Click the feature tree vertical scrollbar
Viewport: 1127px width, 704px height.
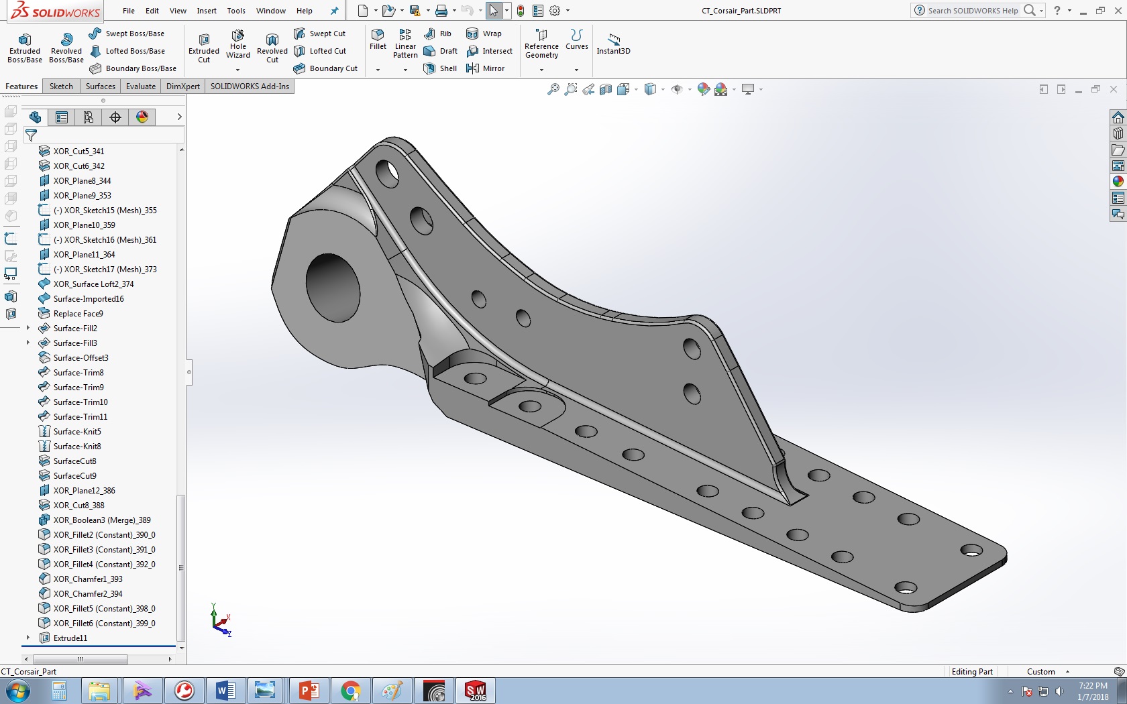tap(180, 569)
